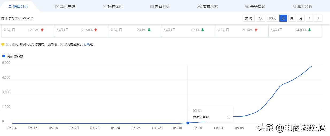This screenshot has height=136, width=330.
Task: Click the 6,000 y-axis label
Action: pos(6,63)
